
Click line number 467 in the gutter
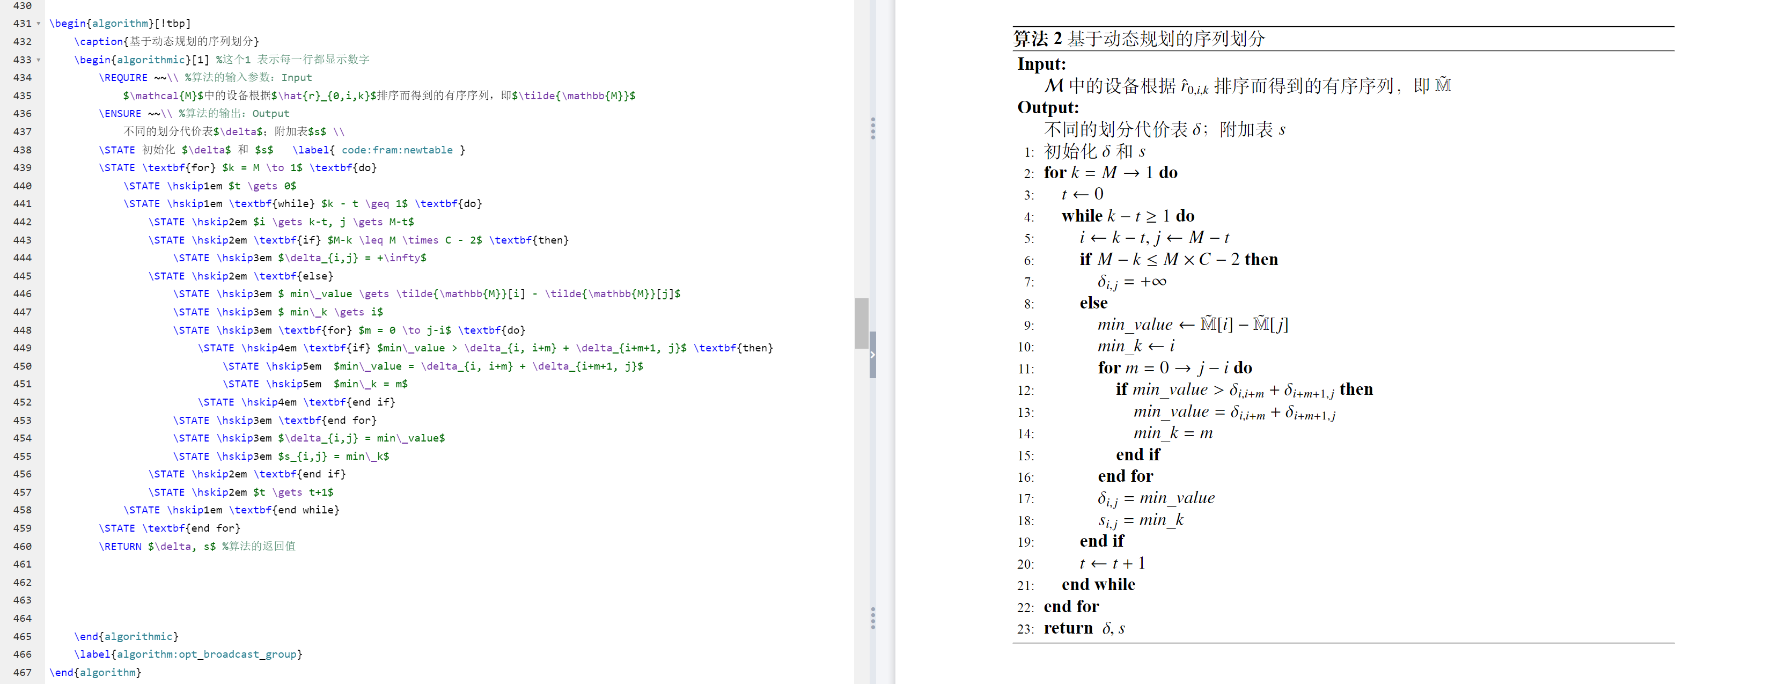pos(22,672)
